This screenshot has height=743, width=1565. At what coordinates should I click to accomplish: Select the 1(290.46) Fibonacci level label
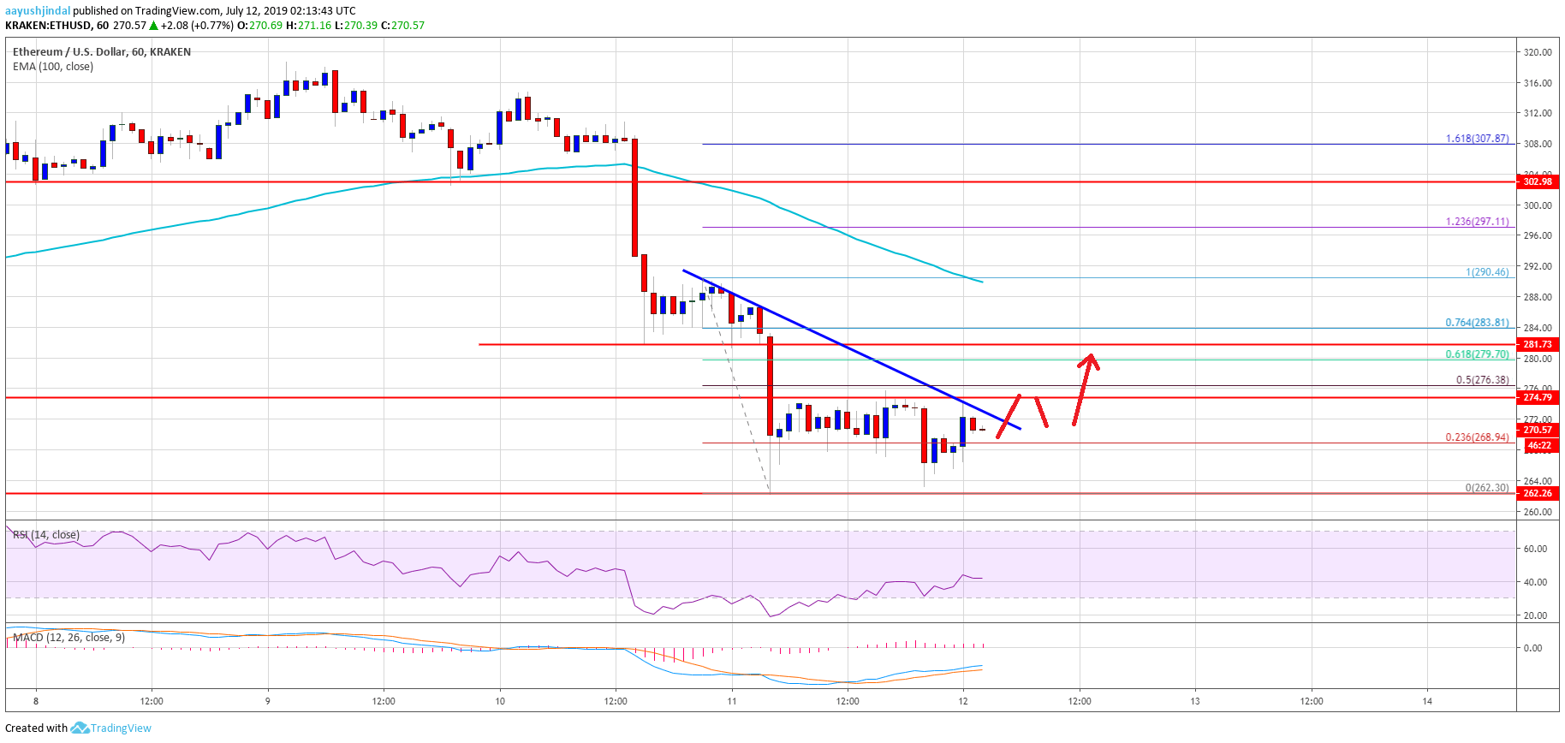click(1487, 272)
